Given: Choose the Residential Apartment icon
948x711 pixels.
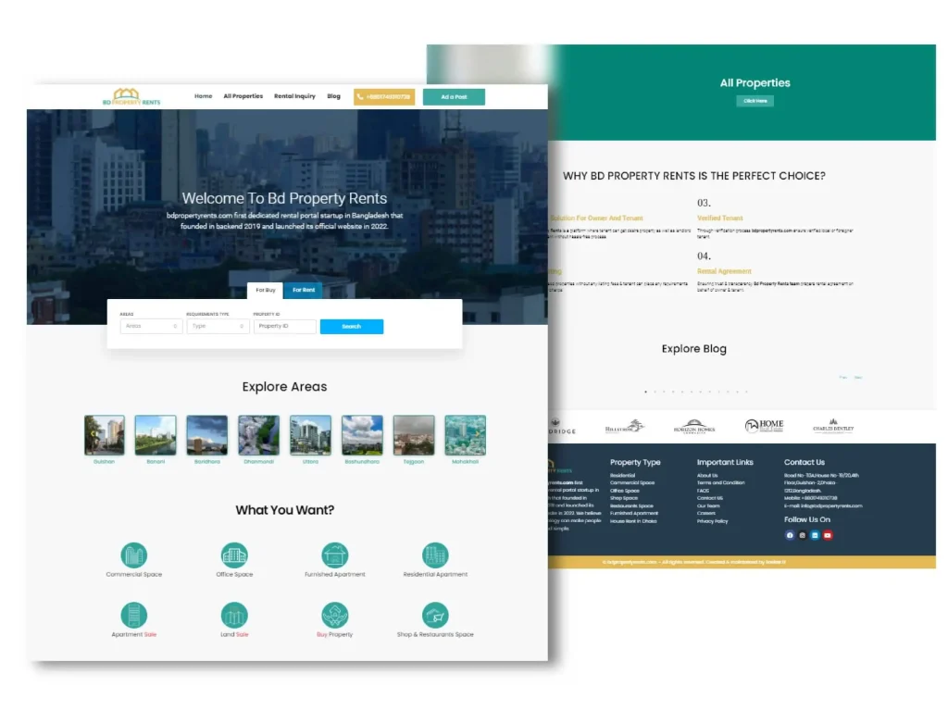Looking at the screenshot, I should coord(435,555).
